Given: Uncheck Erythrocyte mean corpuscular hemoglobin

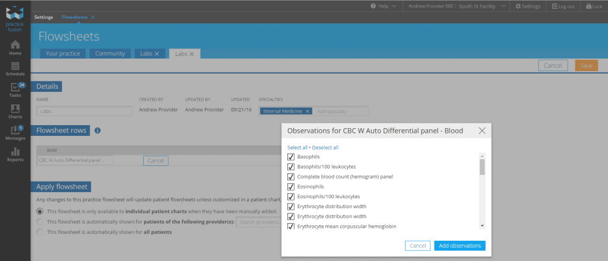Looking at the screenshot, I should (291, 226).
